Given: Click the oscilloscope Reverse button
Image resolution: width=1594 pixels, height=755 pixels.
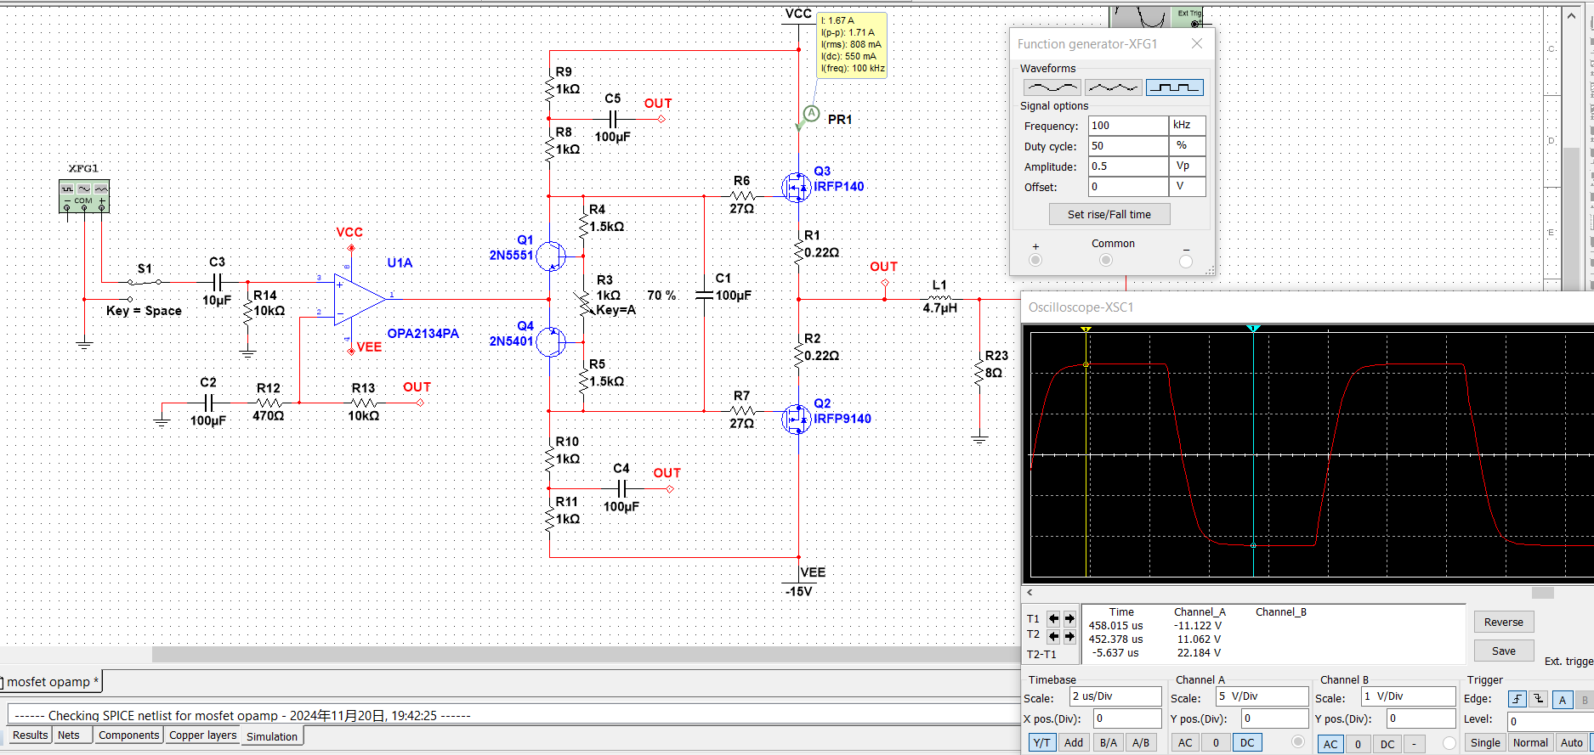Looking at the screenshot, I should 1503,622.
